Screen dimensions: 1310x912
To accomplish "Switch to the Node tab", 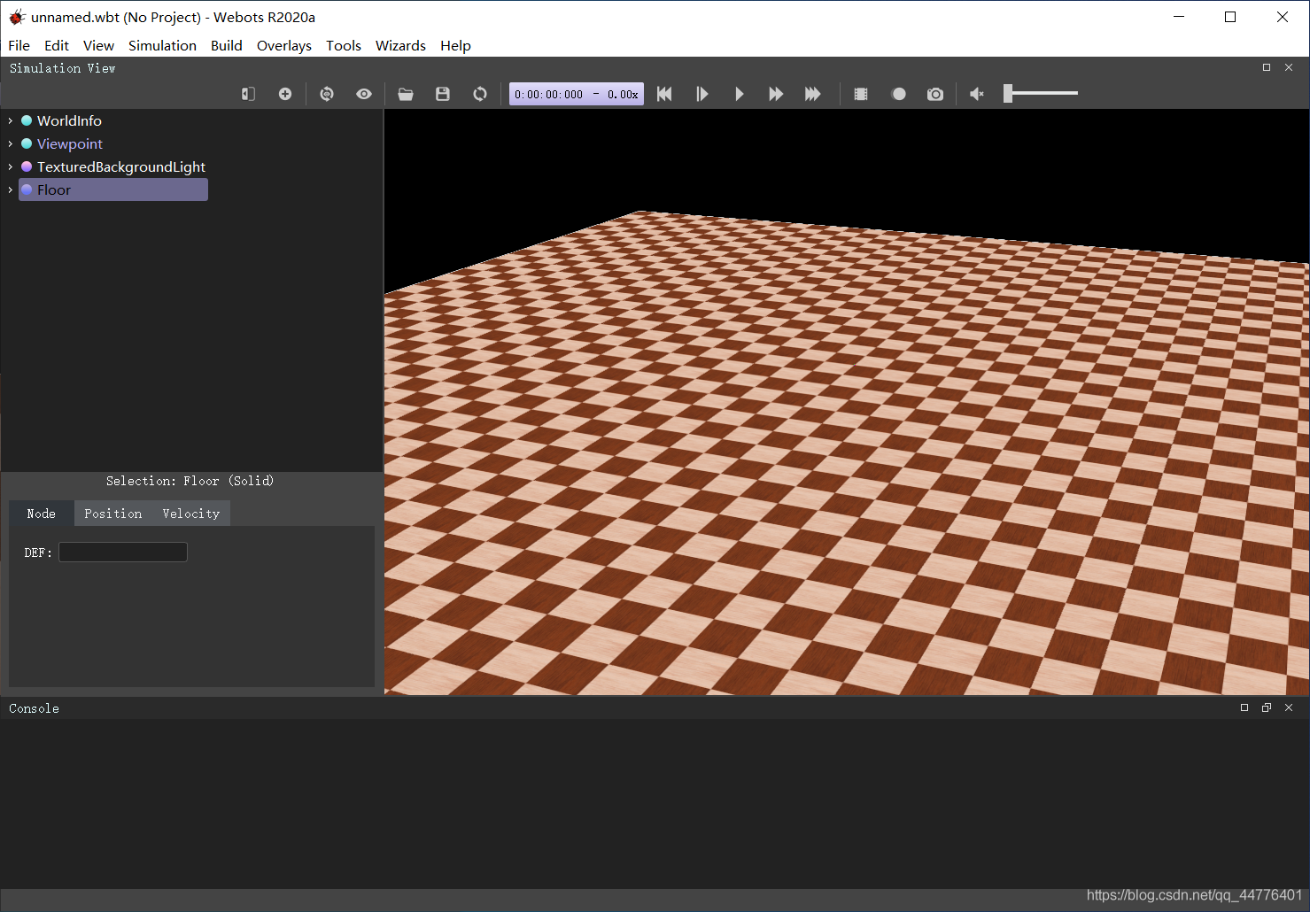I will 42,514.
